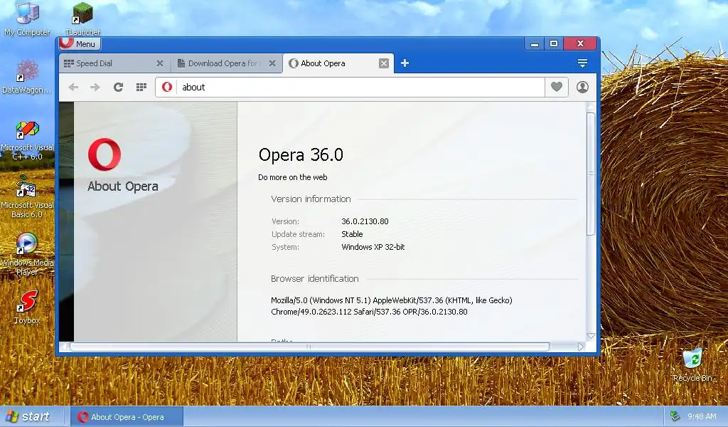Screen dimensions: 728x427
Task: Maximize the Opera window
Action: (x=553, y=43)
